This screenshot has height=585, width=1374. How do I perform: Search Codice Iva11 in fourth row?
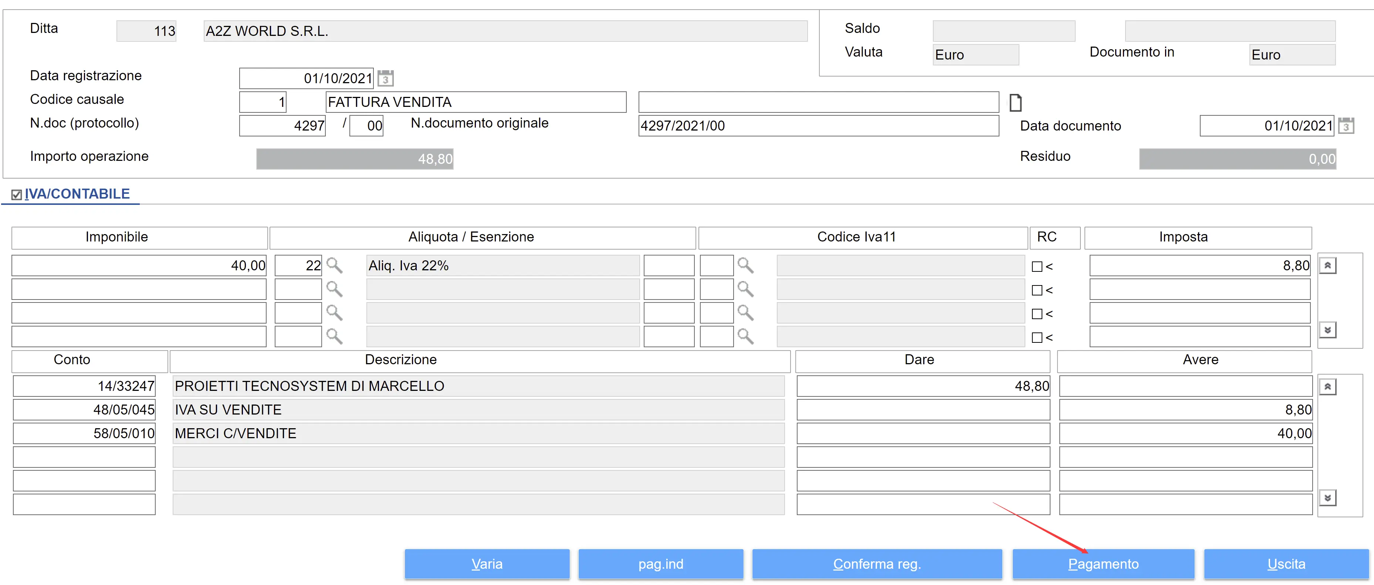pos(745,337)
